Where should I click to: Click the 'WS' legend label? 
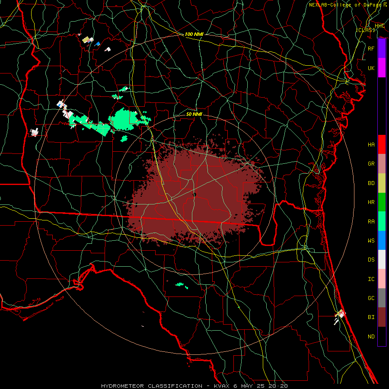pyautogui.click(x=371, y=240)
